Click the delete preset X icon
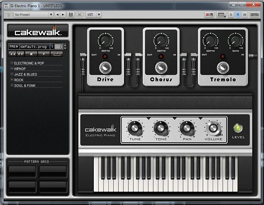Viewport: 264px width, 205px height. point(80,15)
